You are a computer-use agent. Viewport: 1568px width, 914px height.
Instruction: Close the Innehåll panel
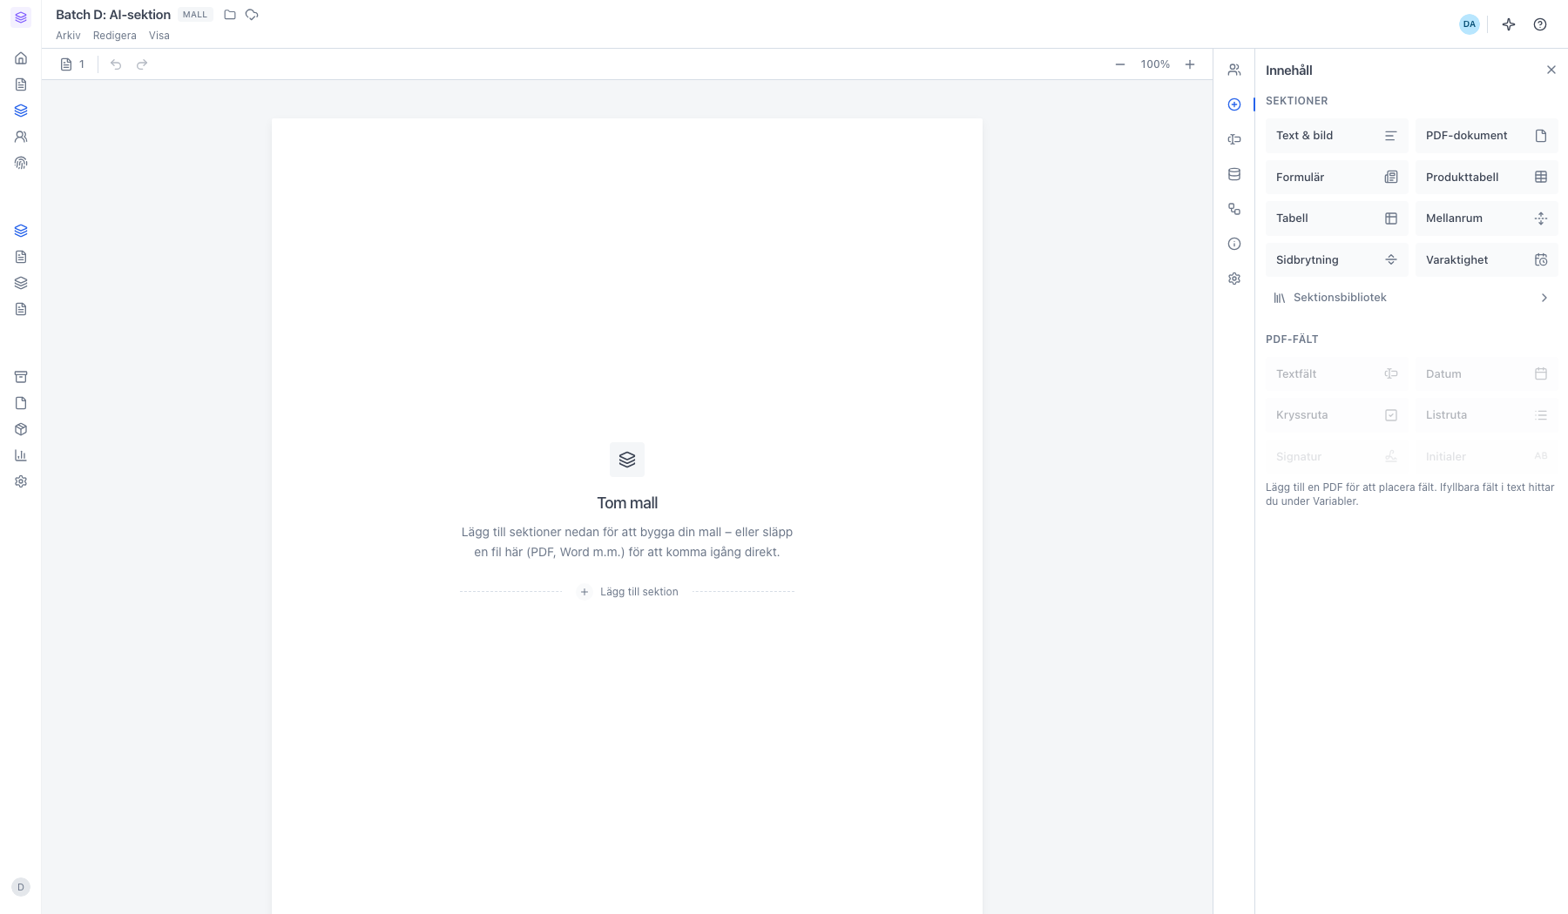(x=1551, y=70)
